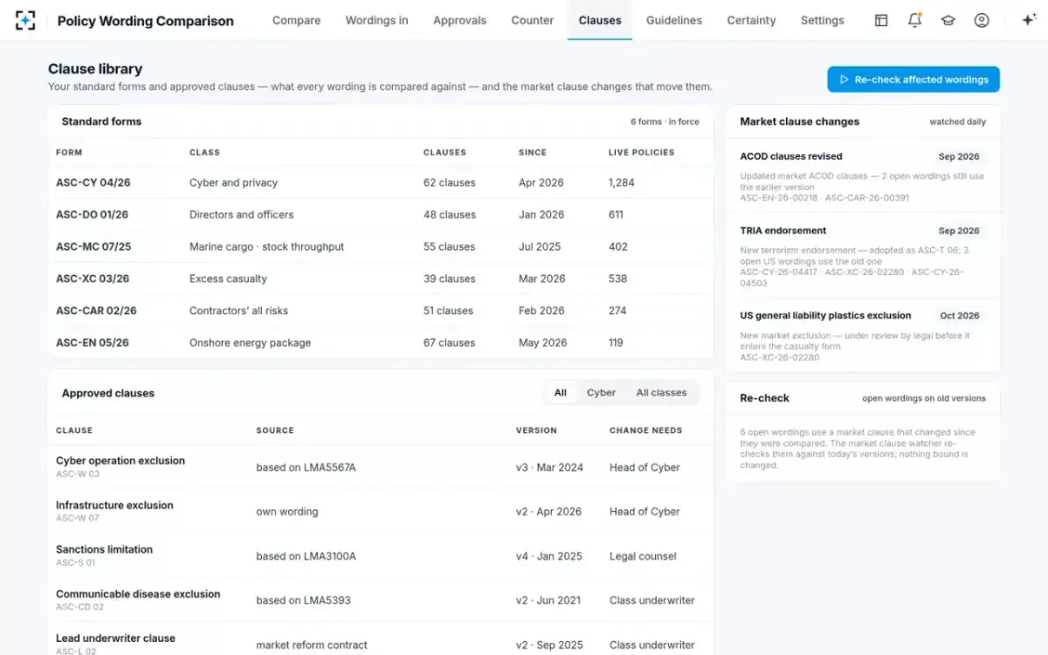Viewport: 1048px width, 655px height.
Task: Open the ASC-EN 05/26 form row
Action: tap(380, 343)
